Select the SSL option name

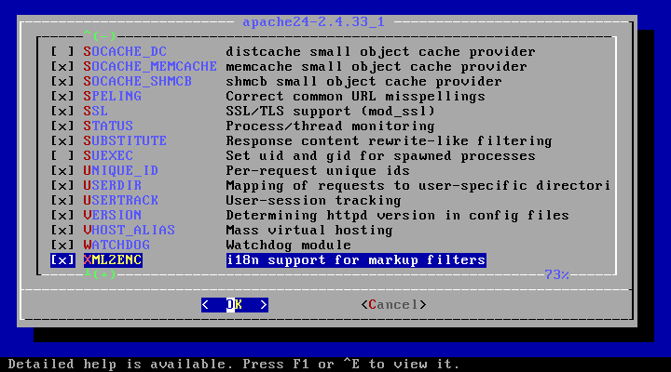click(x=95, y=112)
